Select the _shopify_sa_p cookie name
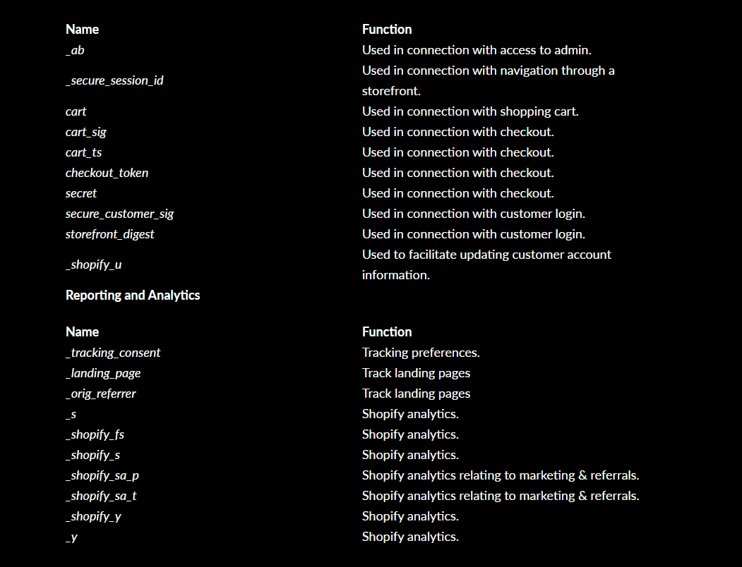Screen dimensions: 742x567 point(102,475)
